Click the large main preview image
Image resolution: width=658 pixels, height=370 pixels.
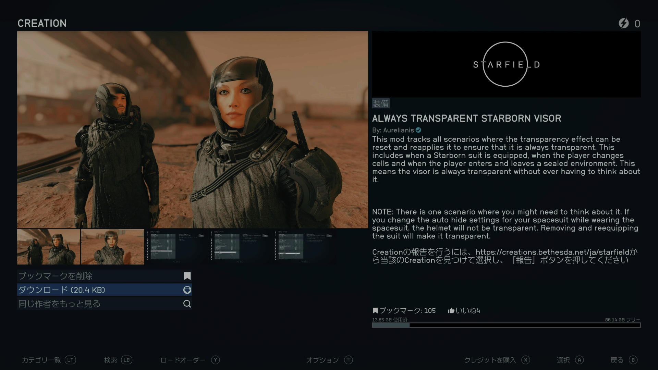(193, 129)
